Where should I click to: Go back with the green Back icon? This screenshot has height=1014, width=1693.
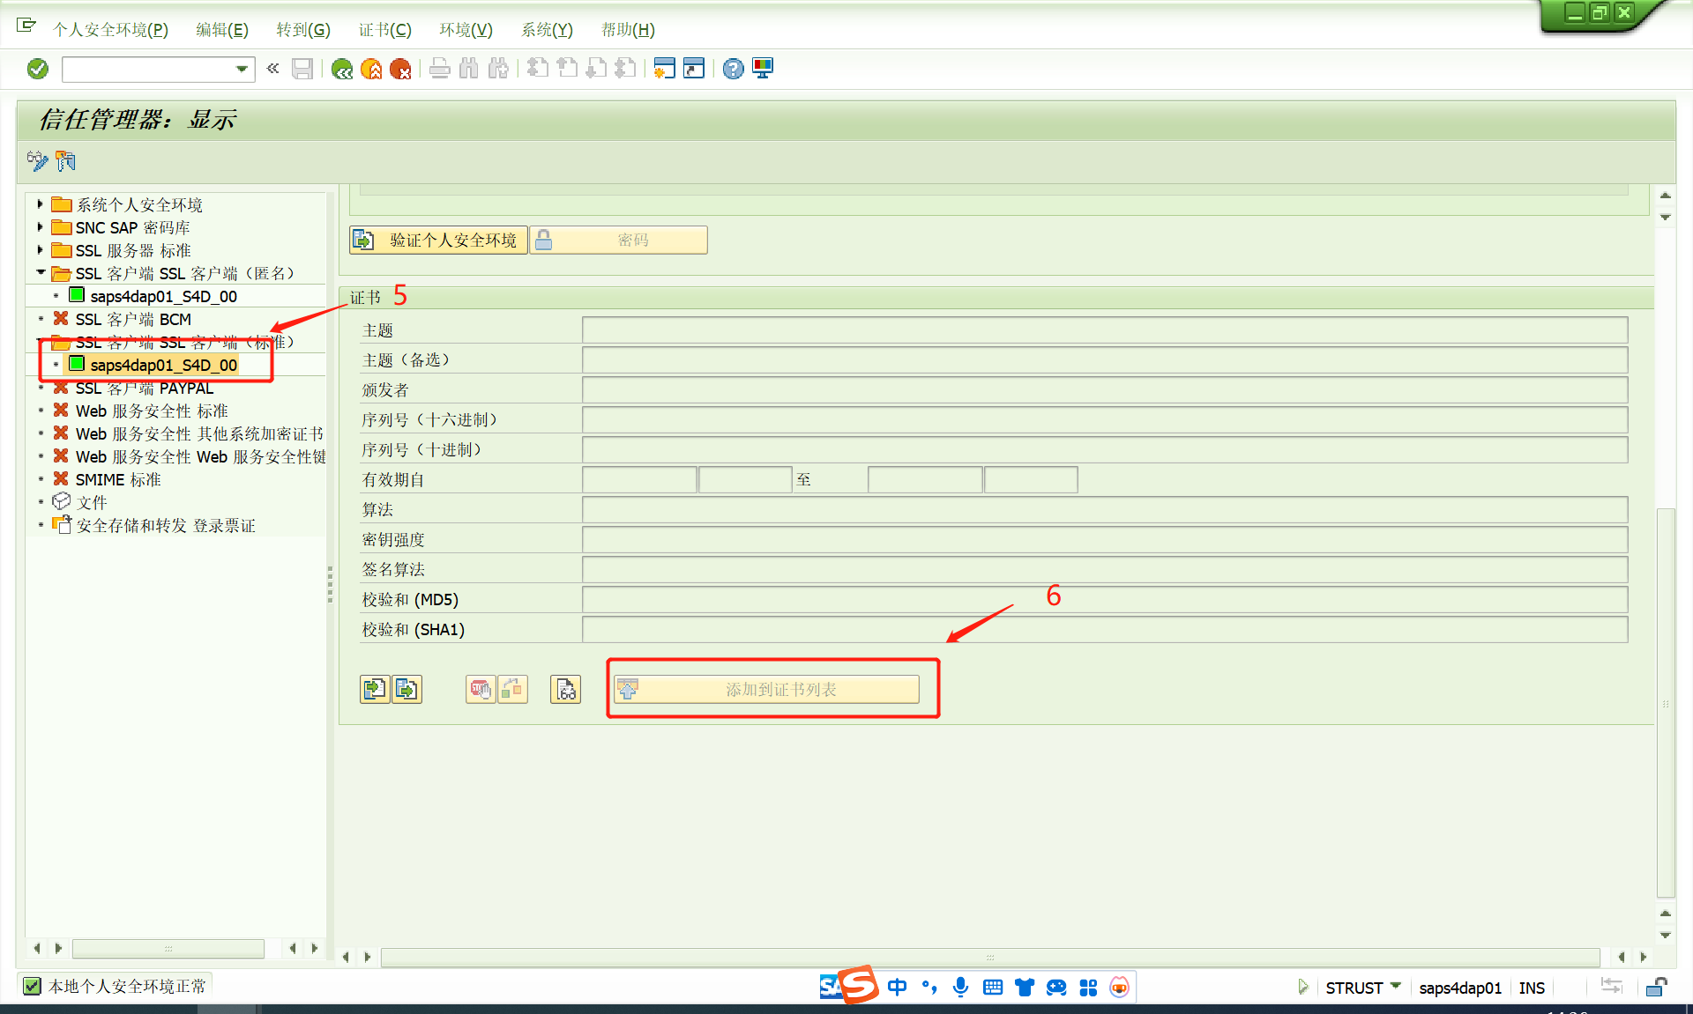click(x=342, y=69)
